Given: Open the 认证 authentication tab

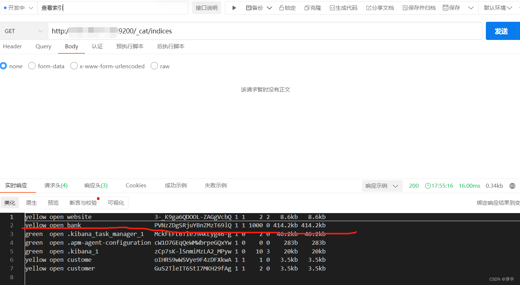Looking at the screenshot, I should click(97, 46).
